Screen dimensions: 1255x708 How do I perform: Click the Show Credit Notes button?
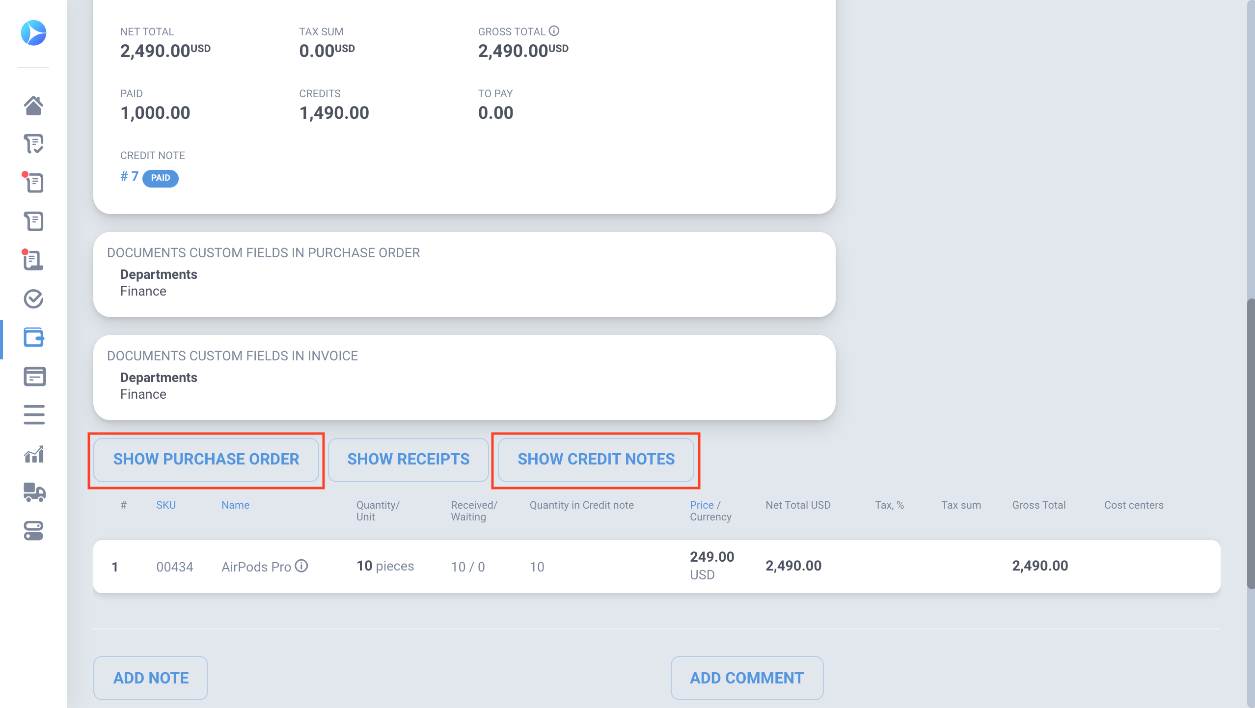tap(596, 459)
